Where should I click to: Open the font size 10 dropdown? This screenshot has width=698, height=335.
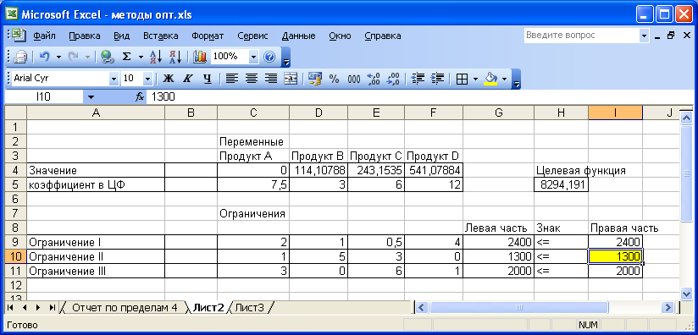[148, 79]
